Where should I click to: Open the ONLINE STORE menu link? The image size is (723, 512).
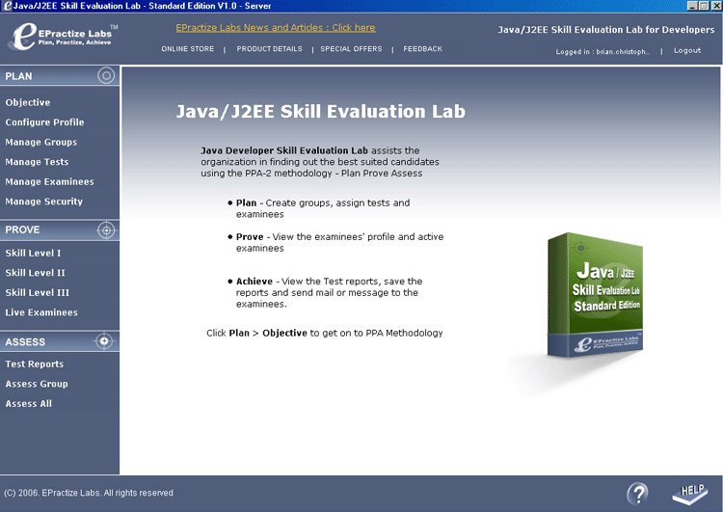(x=188, y=49)
